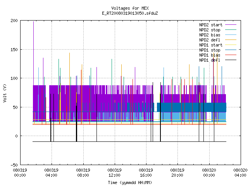Click the black NPD1 defl baseline at -10 V
The width and height of the screenshot is (248, 186).
click(x=129, y=141)
